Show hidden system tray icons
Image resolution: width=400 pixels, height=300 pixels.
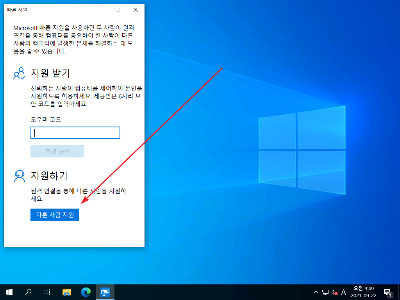pos(316,292)
